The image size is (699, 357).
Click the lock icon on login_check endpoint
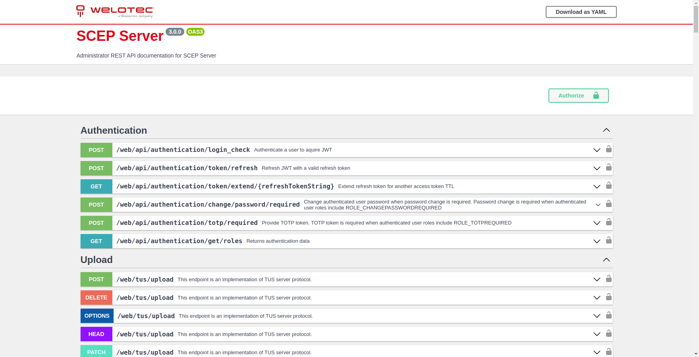(x=609, y=150)
